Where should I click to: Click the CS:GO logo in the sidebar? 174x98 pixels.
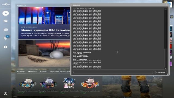click(x=5, y=5)
